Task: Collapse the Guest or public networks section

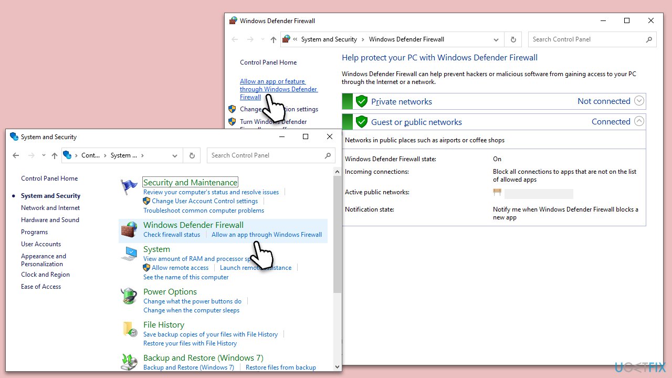Action: (639, 121)
